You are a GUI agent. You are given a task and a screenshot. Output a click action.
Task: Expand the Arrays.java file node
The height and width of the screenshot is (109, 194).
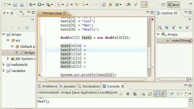tap(17, 52)
